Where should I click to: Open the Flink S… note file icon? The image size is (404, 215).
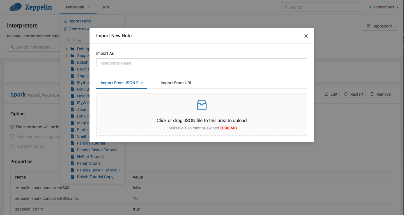coord(72,89)
